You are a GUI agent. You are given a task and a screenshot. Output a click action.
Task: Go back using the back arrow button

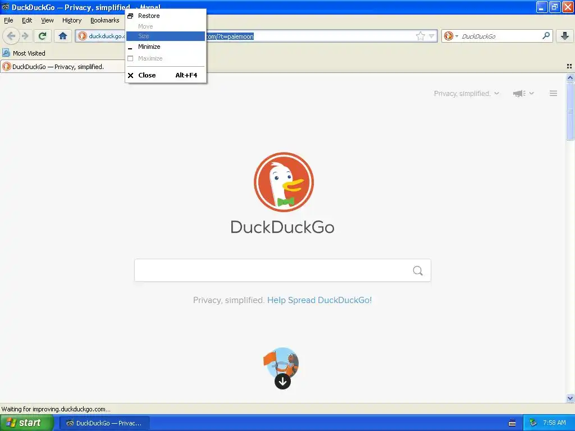pyautogui.click(x=11, y=36)
